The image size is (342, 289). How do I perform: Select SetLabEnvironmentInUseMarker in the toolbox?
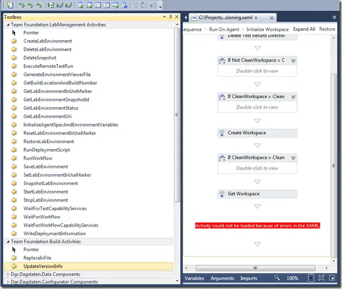57,175
